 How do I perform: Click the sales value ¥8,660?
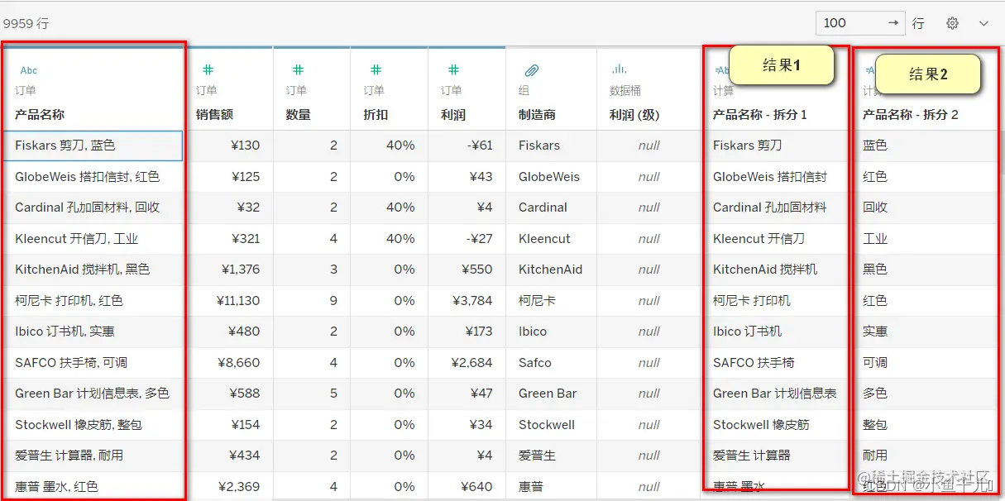(x=241, y=363)
